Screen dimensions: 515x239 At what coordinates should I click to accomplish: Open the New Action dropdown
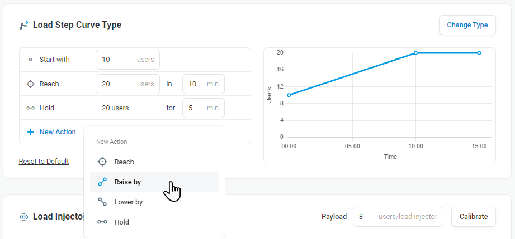coord(51,132)
